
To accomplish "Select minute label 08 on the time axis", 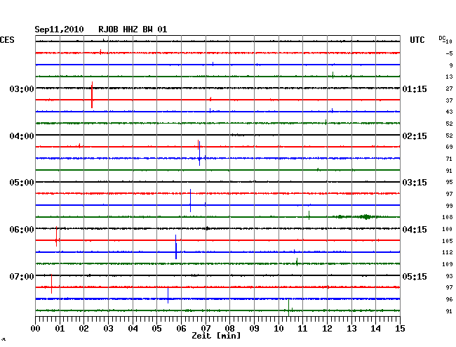I will point(229,328).
